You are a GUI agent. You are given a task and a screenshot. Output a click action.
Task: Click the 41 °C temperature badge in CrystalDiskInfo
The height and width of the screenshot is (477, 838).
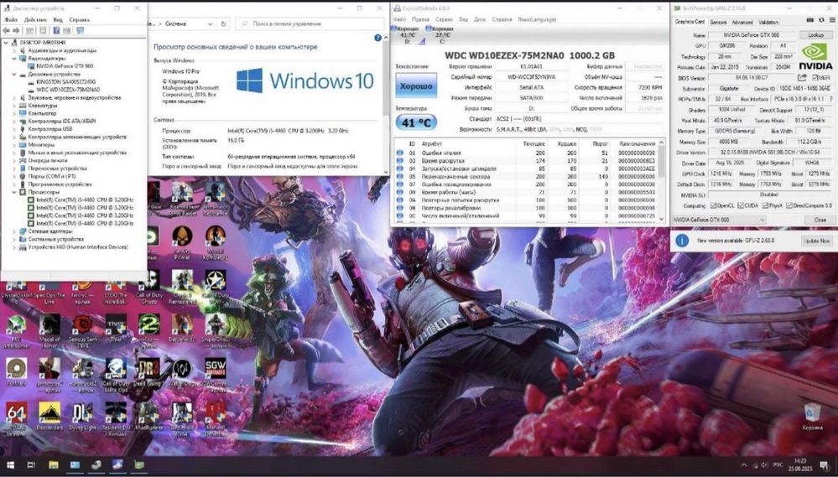pyautogui.click(x=416, y=122)
